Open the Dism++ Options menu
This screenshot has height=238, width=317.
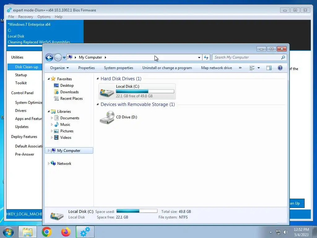pyautogui.click(x=44, y=17)
